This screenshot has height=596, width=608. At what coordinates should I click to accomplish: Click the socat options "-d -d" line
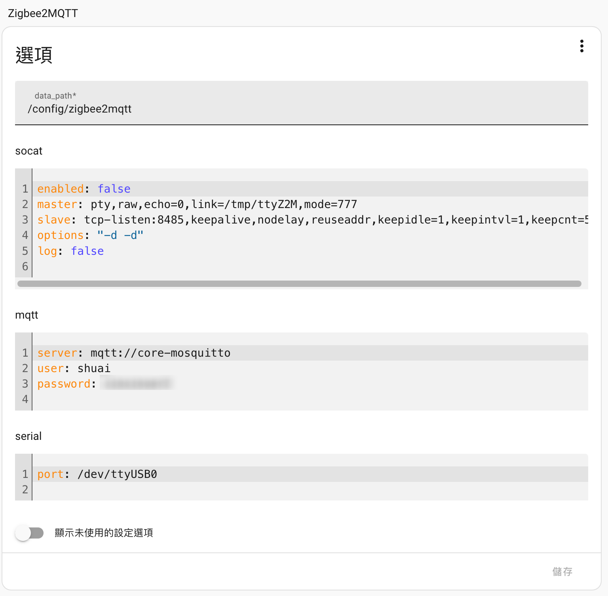(310, 235)
